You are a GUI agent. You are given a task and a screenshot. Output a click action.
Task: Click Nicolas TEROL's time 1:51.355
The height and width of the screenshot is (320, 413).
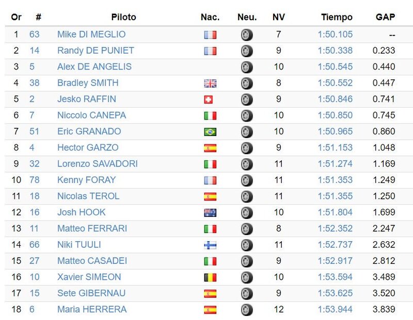[x=335, y=196]
